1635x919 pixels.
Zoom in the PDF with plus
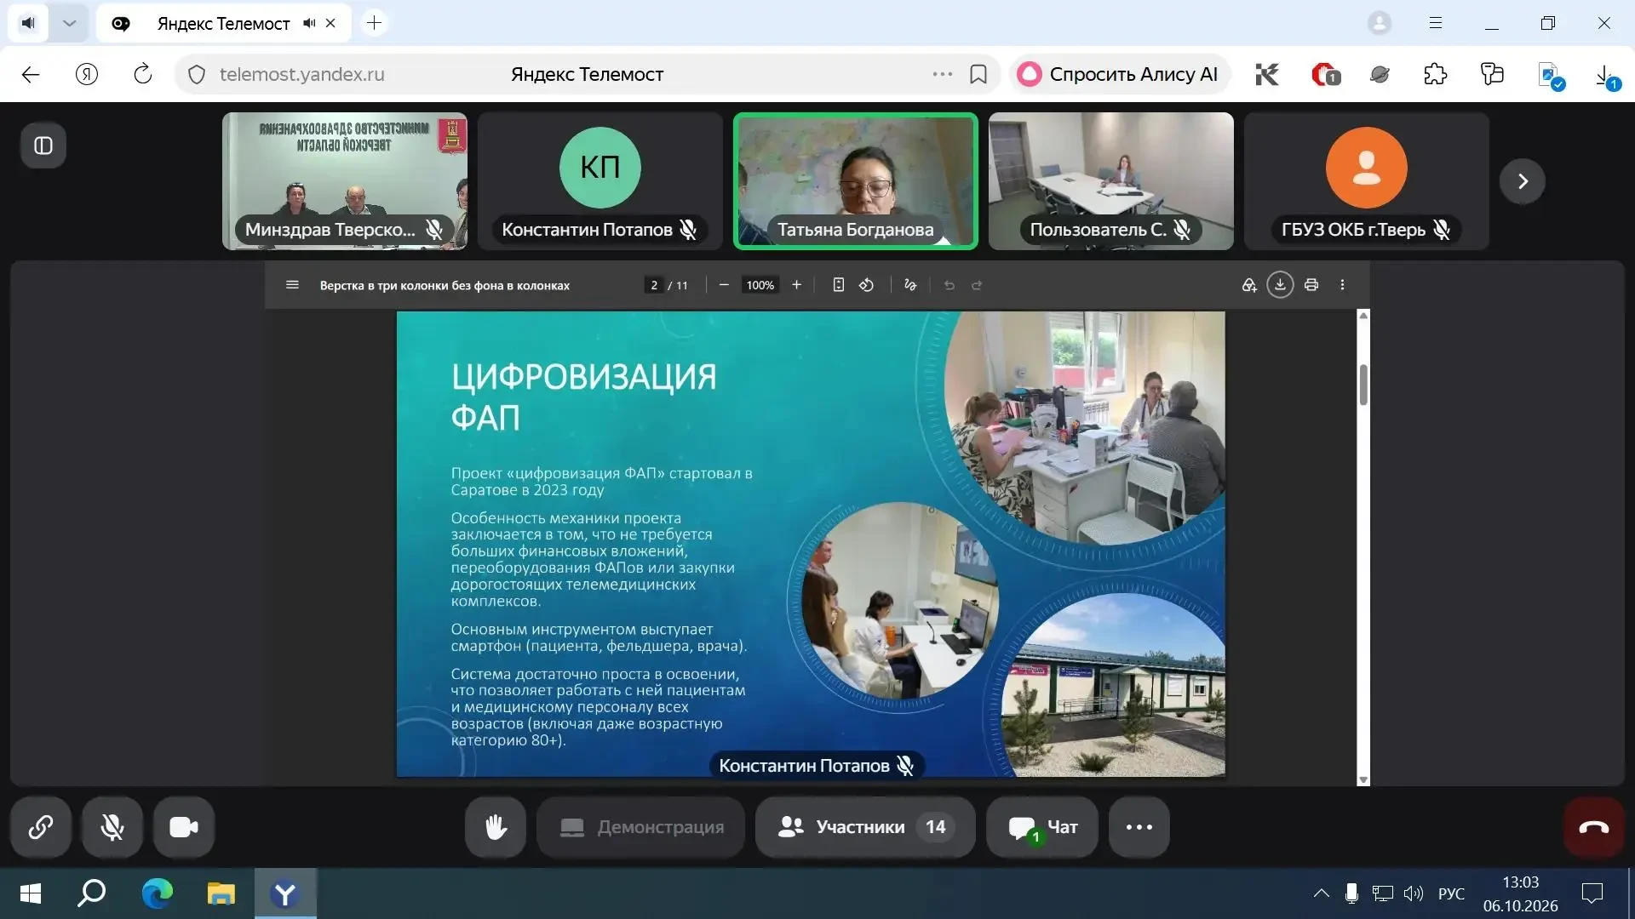click(x=796, y=285)
